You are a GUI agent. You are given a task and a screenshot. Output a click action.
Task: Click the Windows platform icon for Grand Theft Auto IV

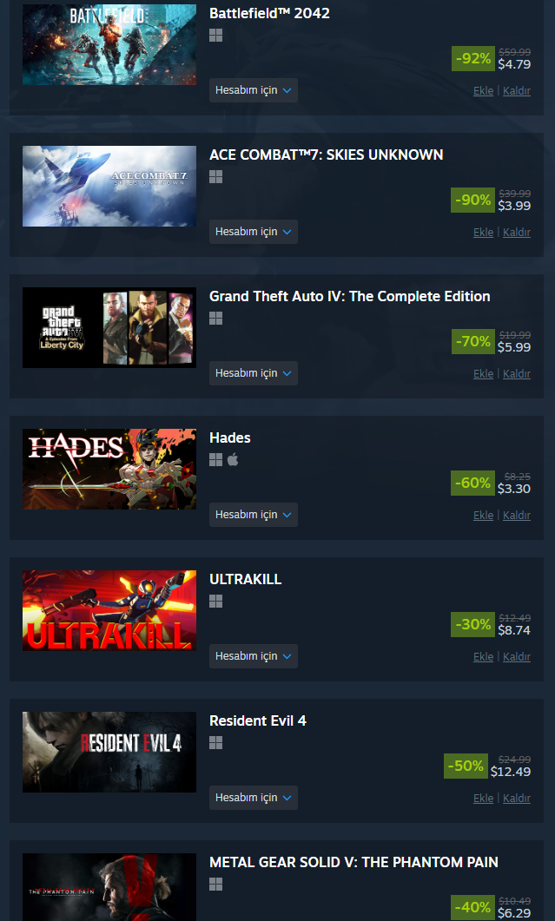pyautogui.click(x=215, y=319)
